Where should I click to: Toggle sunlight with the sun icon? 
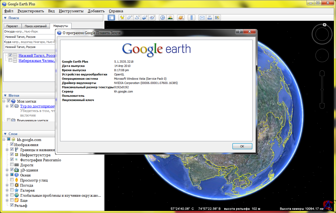click(170, 18)
